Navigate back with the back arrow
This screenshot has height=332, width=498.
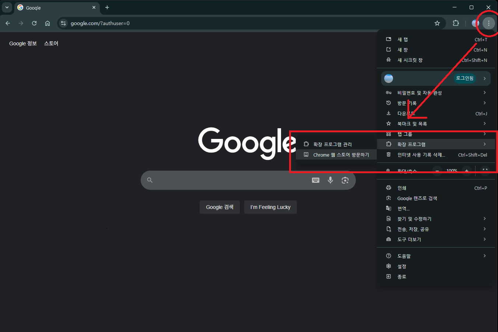coord(8,23)
